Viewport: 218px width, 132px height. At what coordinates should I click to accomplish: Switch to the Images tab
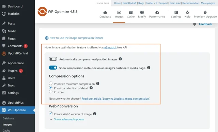[119, 14]
